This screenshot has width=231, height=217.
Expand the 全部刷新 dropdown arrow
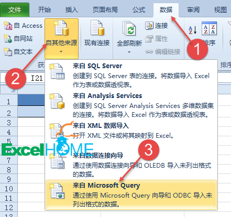click(x=129, y=52)
